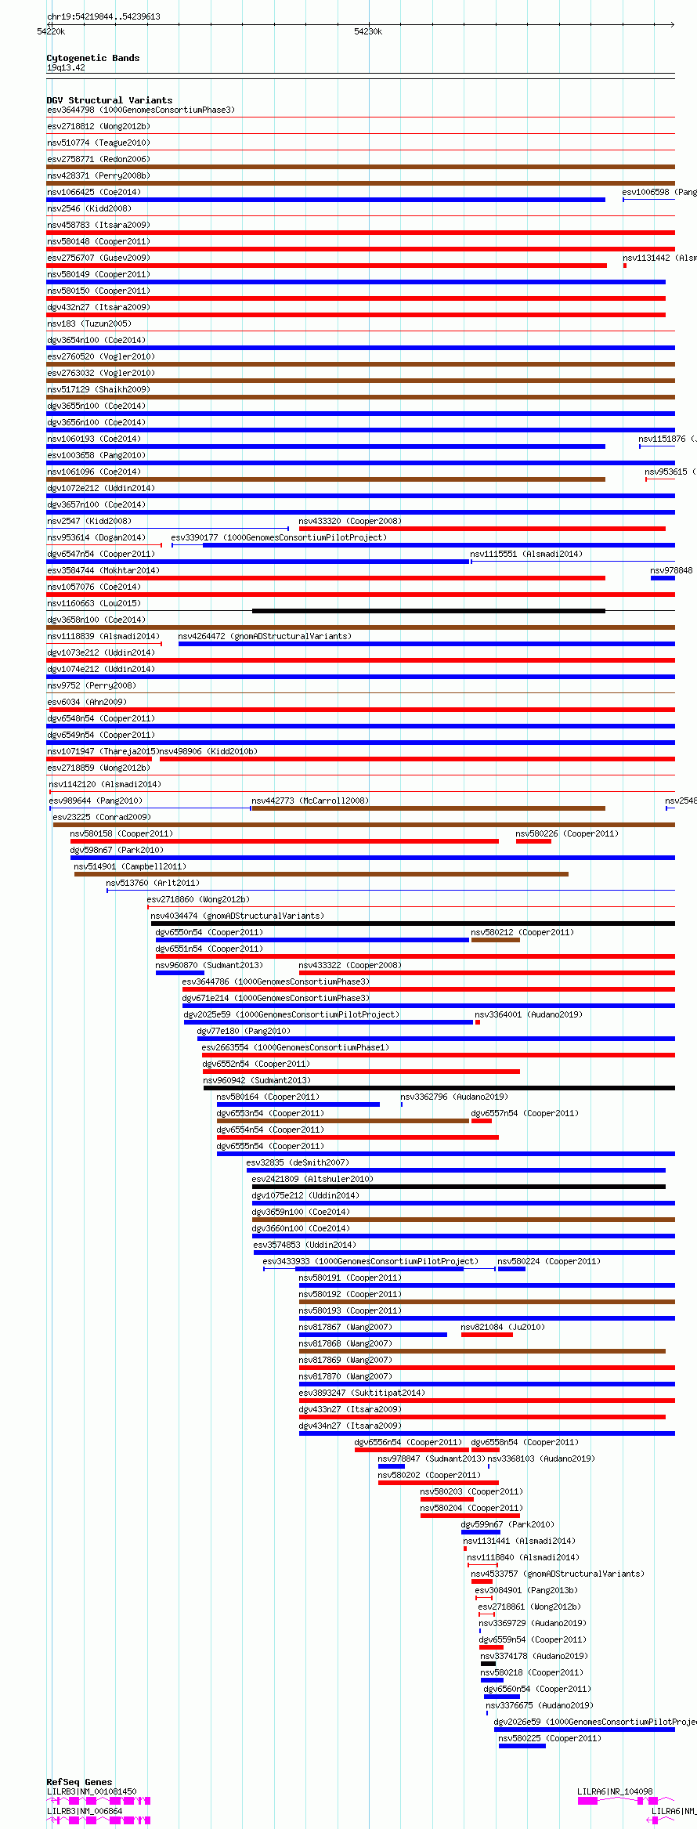Click the dgv3654n100 (Coe2014) label
Screen dimensions: 697x1829
96,340
